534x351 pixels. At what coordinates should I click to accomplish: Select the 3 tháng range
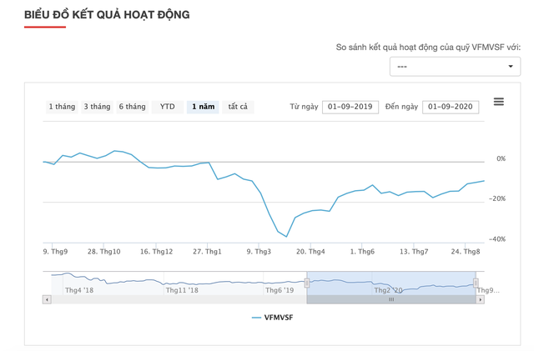[97, 107]
